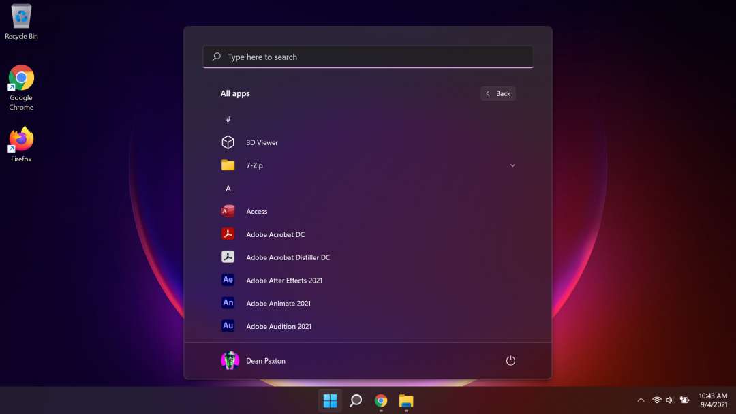
Task: Expand the 7-Zip folder chevron
Action: [x=512, y=165]
